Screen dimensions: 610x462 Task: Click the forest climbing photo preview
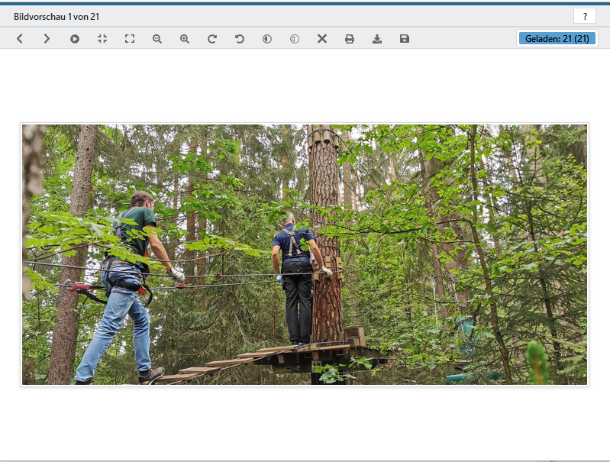tap(305, 254)
